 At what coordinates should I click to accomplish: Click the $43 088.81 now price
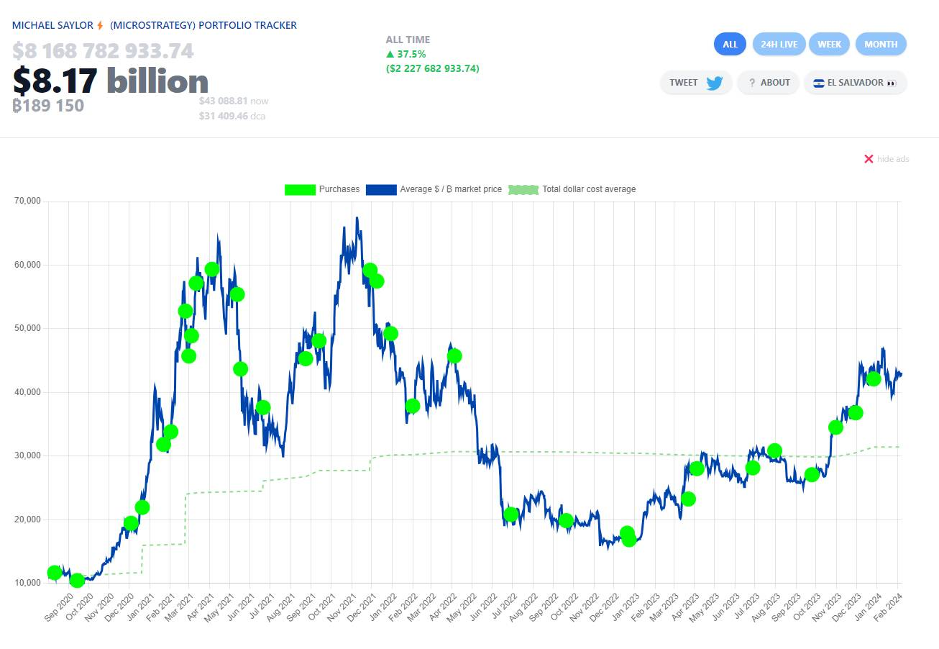click(234, 101)
